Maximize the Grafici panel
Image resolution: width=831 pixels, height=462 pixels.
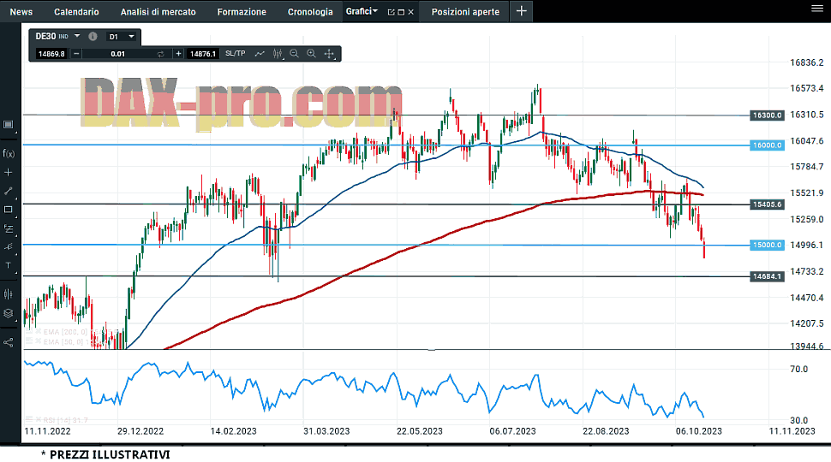[401, 12]
